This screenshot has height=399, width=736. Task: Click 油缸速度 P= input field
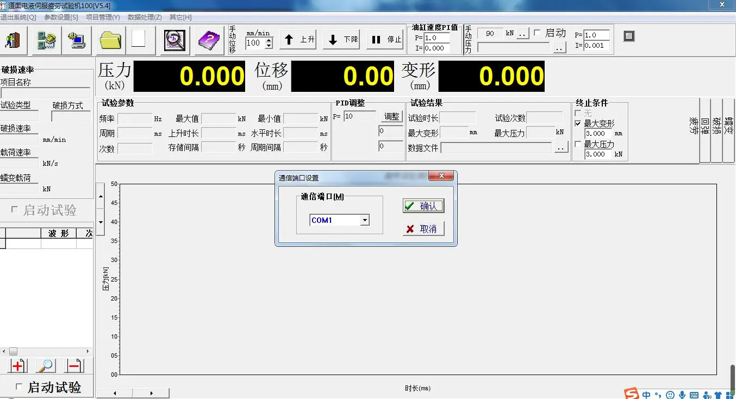coord(436,38)
